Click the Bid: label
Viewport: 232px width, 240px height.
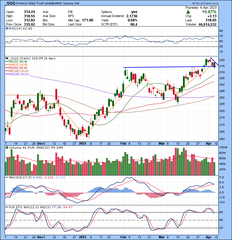[45, 20]
